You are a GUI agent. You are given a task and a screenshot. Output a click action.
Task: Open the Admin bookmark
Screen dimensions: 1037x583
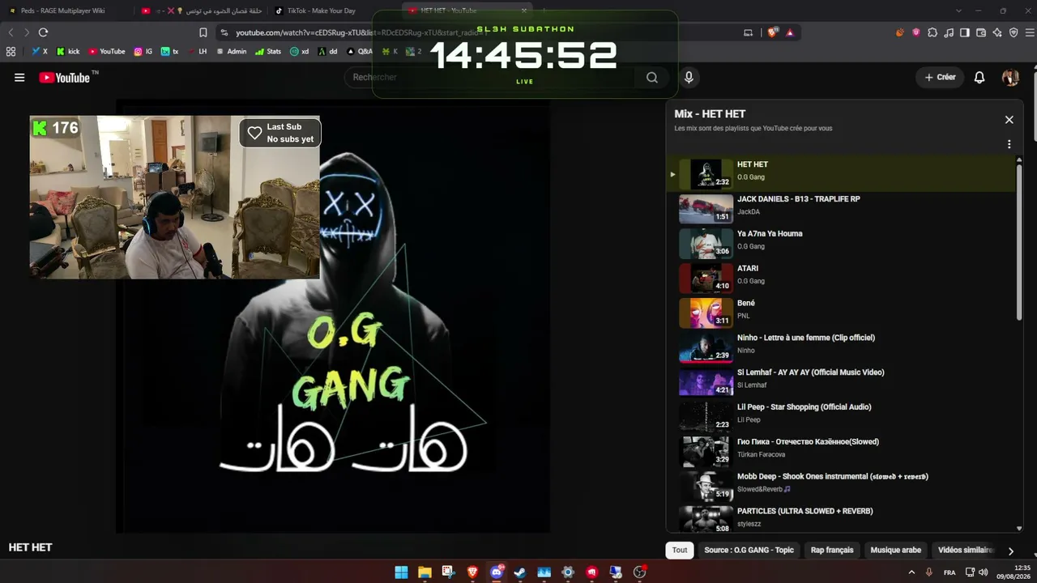point(231,51)
